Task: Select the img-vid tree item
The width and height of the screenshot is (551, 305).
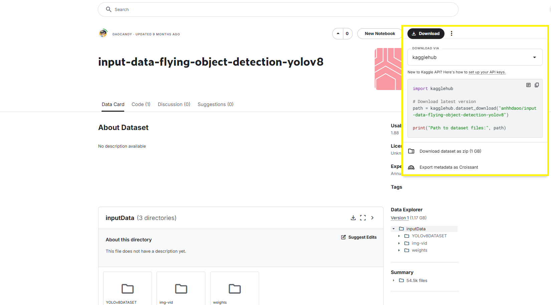Action: coord(419,243)
